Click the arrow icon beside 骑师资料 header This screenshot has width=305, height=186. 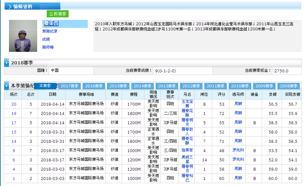pos(10,7)
